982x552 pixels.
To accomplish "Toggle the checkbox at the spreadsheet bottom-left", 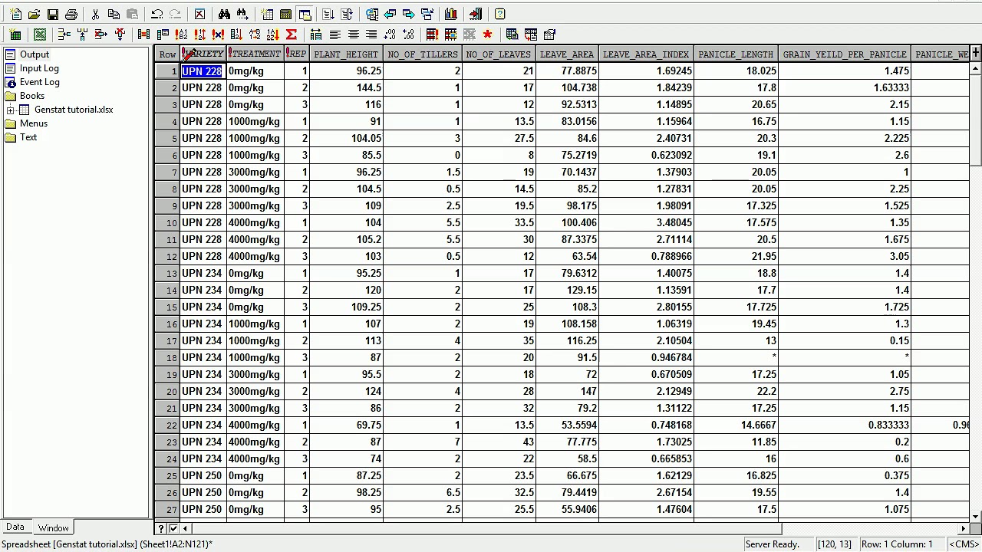I will click(173, 528).
